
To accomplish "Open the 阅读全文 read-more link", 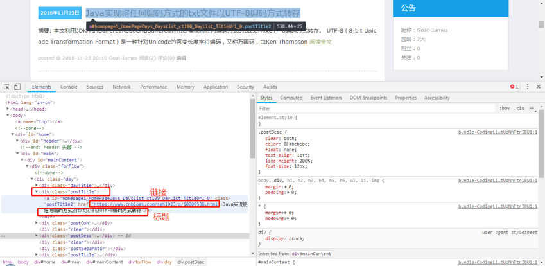I will coord(320,42).
